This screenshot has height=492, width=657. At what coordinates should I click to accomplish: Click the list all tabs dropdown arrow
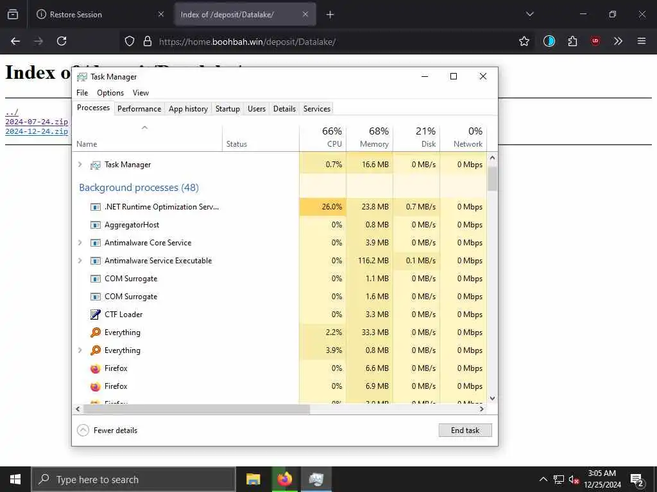pos(529,14)
